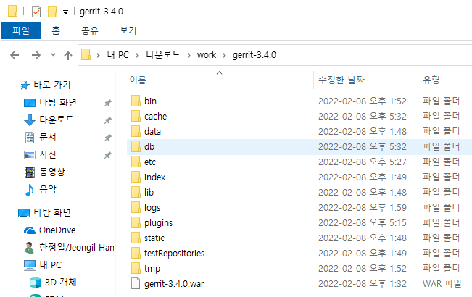Open 3D 개체 in navigation tree
Image resolution: width=472 pixels, height=297 pixels.
coord(60,283)
